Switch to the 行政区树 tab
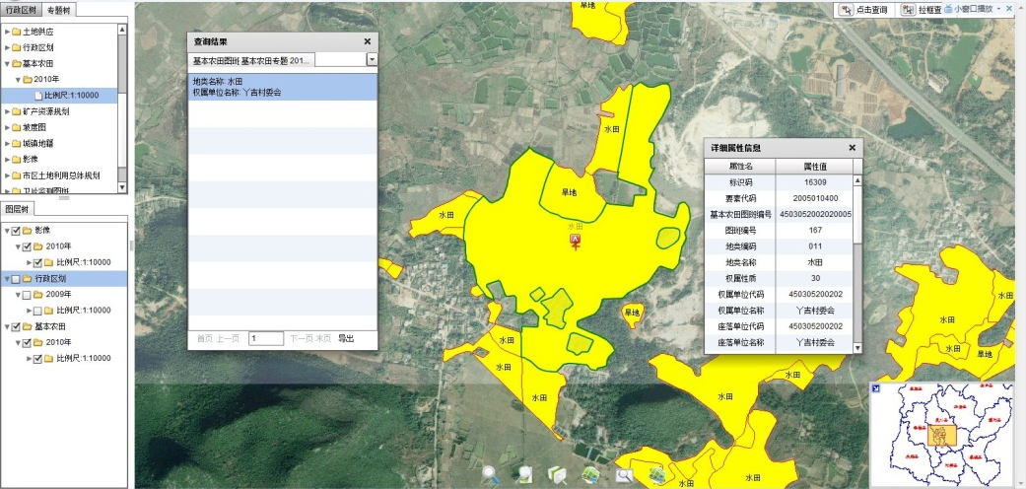Viewport: 1026px width, 489px height. pos(21,9)
